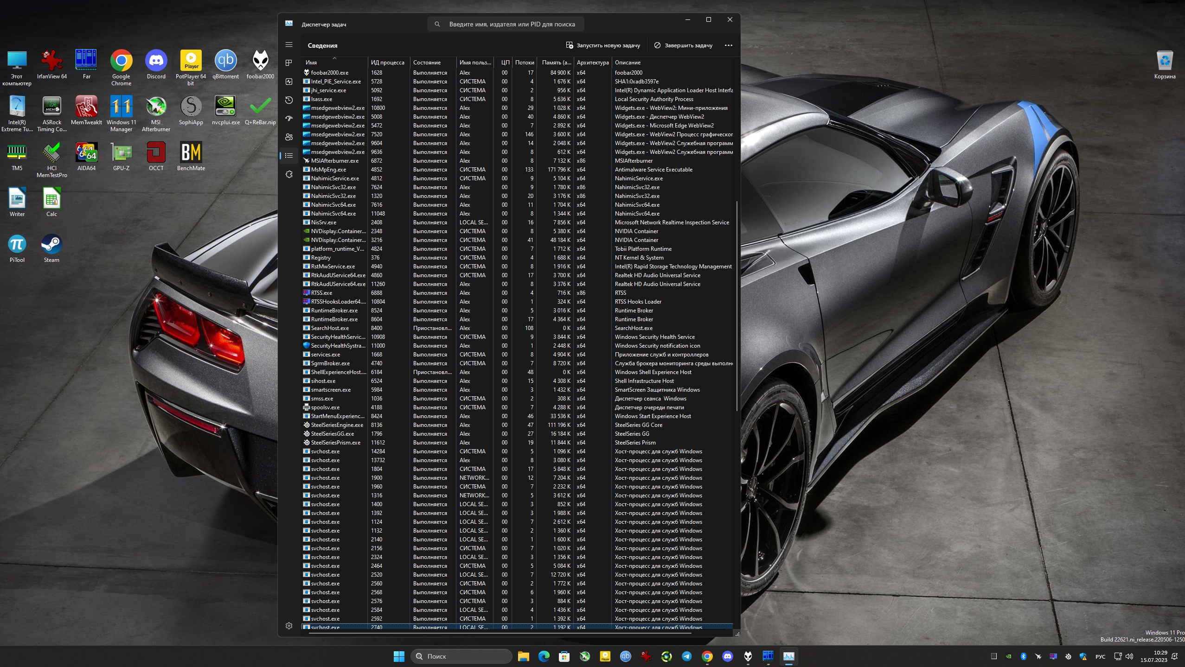This screenshot has width=1185, height=667.
Task: Select the SteelSeriesEngine.exe row
Action: pyautogui.click(x=337, y=425)
